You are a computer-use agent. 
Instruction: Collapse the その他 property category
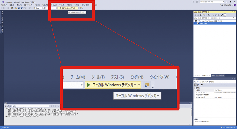(194, 88)
